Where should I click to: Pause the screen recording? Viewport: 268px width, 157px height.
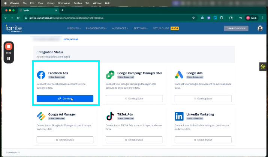9,59
